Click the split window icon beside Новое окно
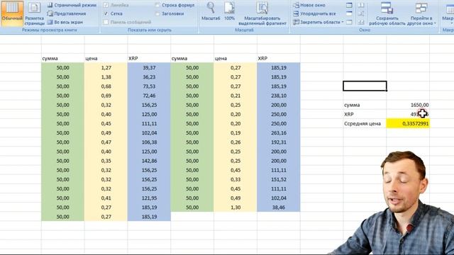Screen dimensions: 454x255 [x=349, y=5]
